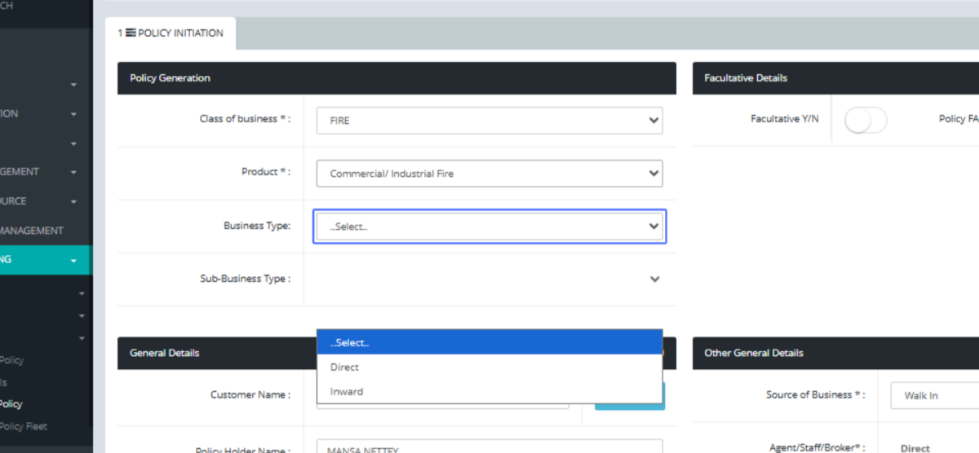Click the caret next to the ION sidebar item
The image size is (979, 453).
pyautogui.click(x=73, y=115)
